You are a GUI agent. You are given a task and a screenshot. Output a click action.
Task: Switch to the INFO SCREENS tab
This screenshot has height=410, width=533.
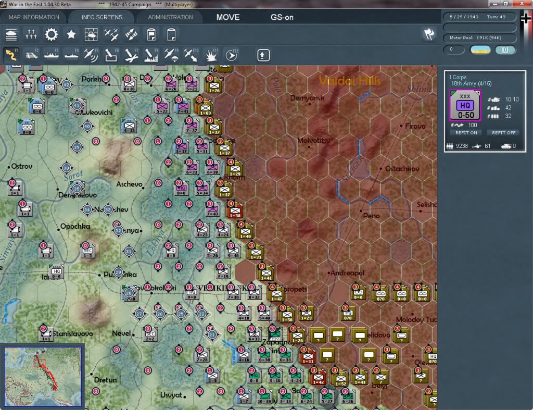pos(101,17)
